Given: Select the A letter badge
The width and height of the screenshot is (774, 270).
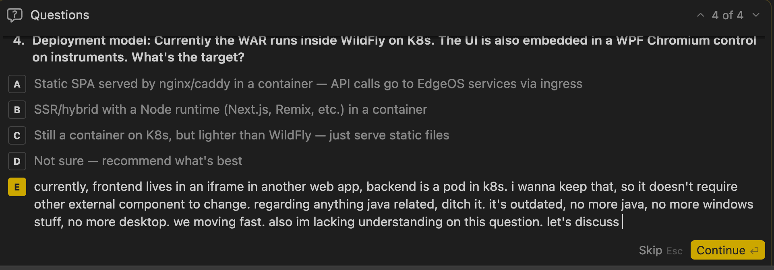Looking at the screenshot, I should pyautogui.click(x=17, y=84).
